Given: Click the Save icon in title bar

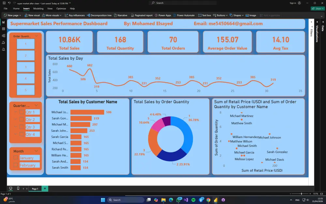Looking at the screenshot, I should point(4,3).
